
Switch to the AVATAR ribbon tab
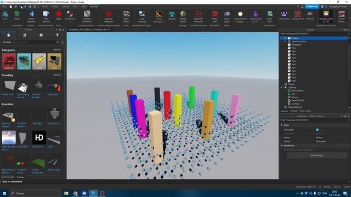tap(66, 7)
